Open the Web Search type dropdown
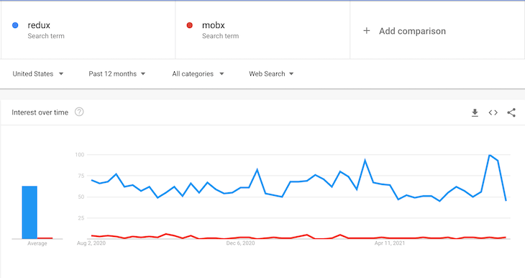Viewport: 525px width, 278px height. (271, 73)
